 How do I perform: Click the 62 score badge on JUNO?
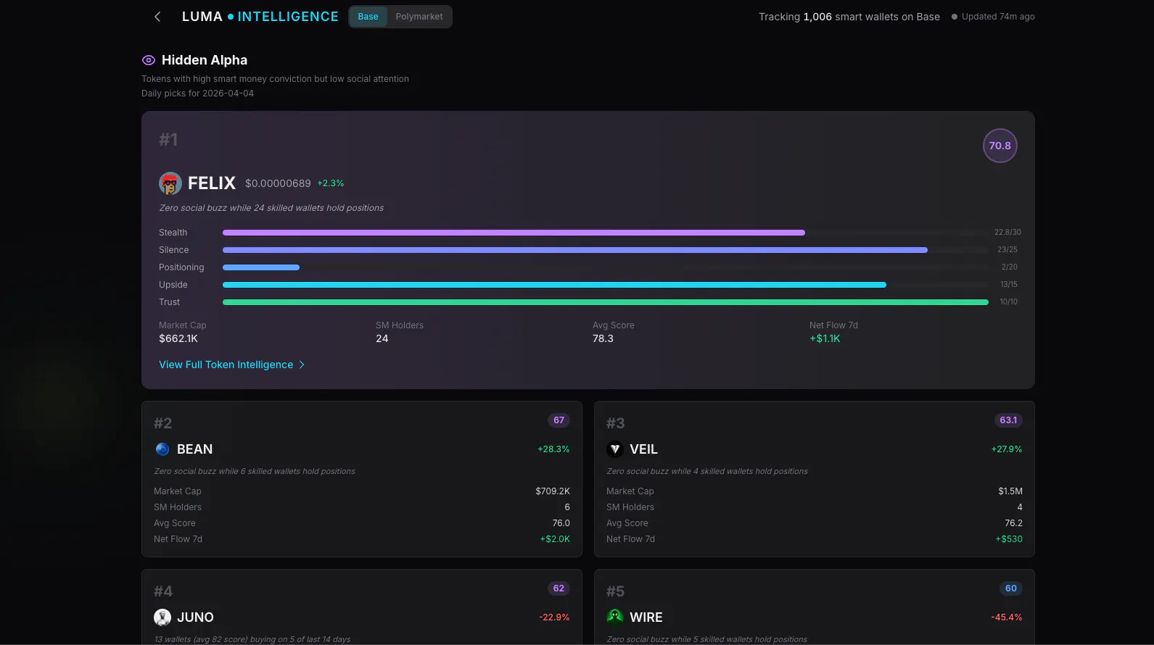(x=559, y=588)
